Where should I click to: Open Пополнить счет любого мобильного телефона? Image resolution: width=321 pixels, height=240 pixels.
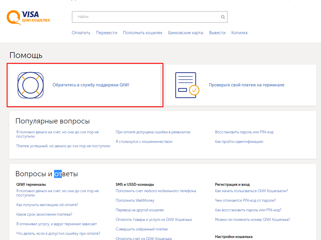pyautogui.click(x=156, y=191)
